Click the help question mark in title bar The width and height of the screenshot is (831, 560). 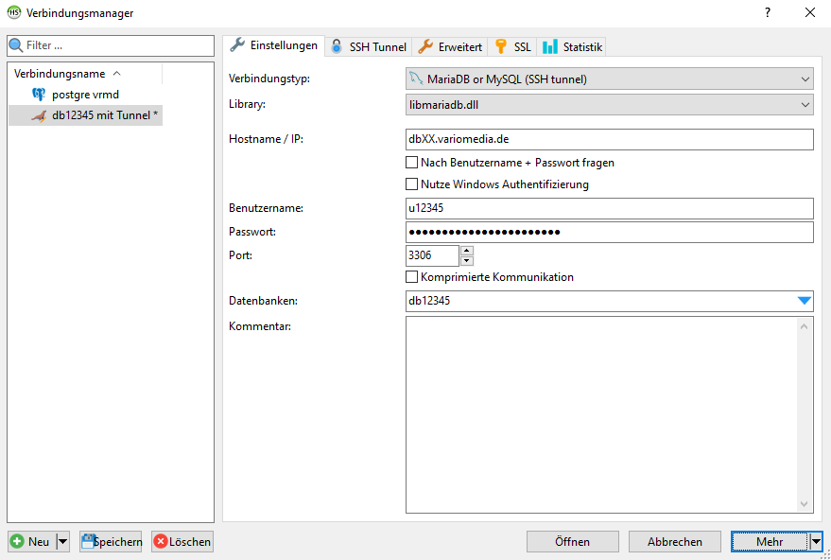(768, 12)
